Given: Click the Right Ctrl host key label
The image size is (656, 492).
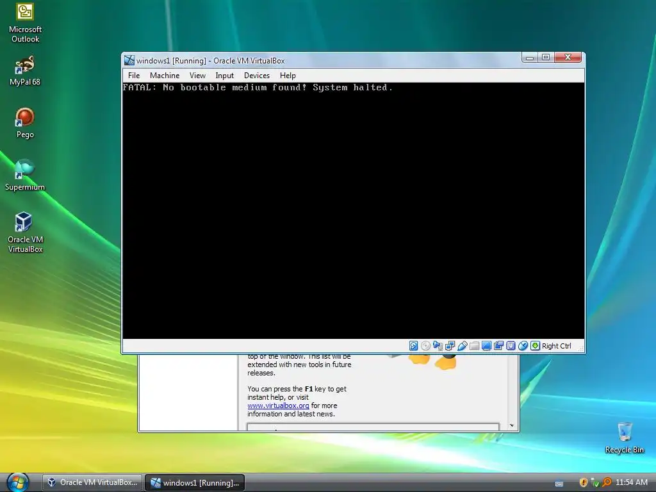Looking at the screenshot, I should tap(557, 346).
